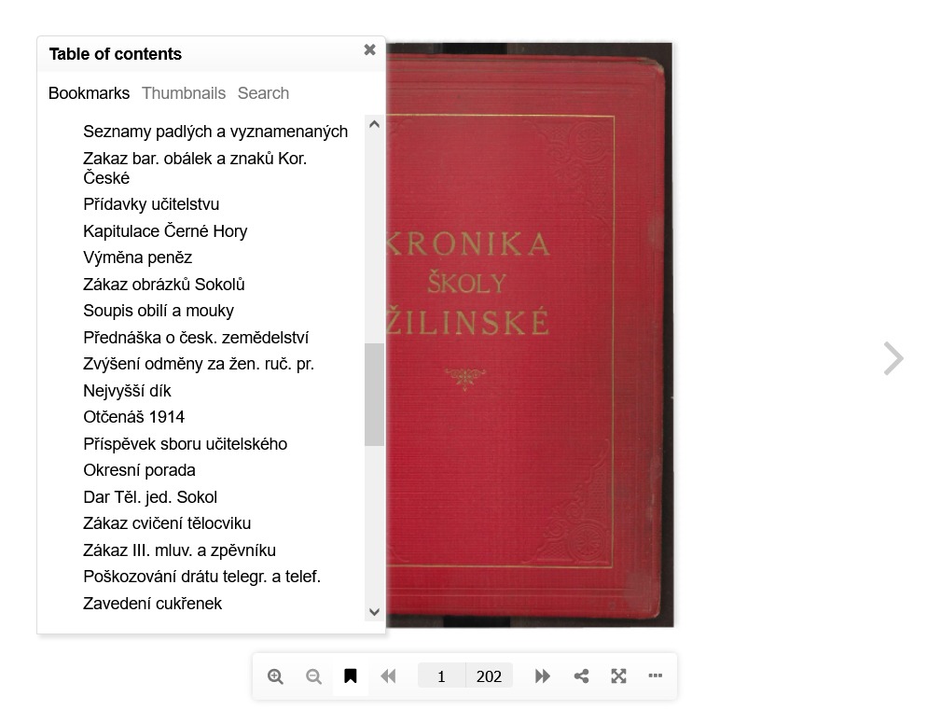Toggle the bookmarks panel icon
927x710 pixels.
pos(351,675)
